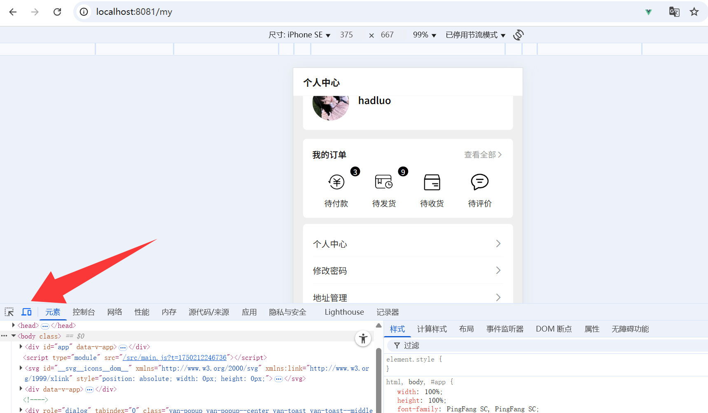Click the viewport height field 667
This screenshot has height=413, width=708.
point(387,35)
